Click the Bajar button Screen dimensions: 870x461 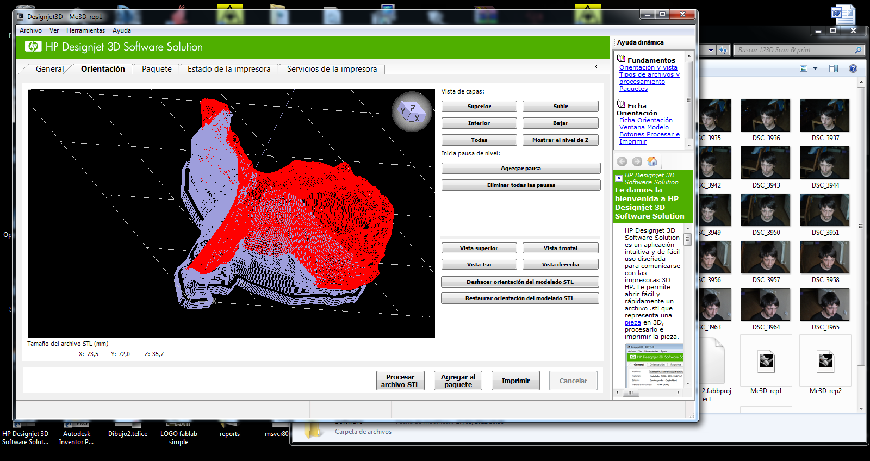click(561, 123)
